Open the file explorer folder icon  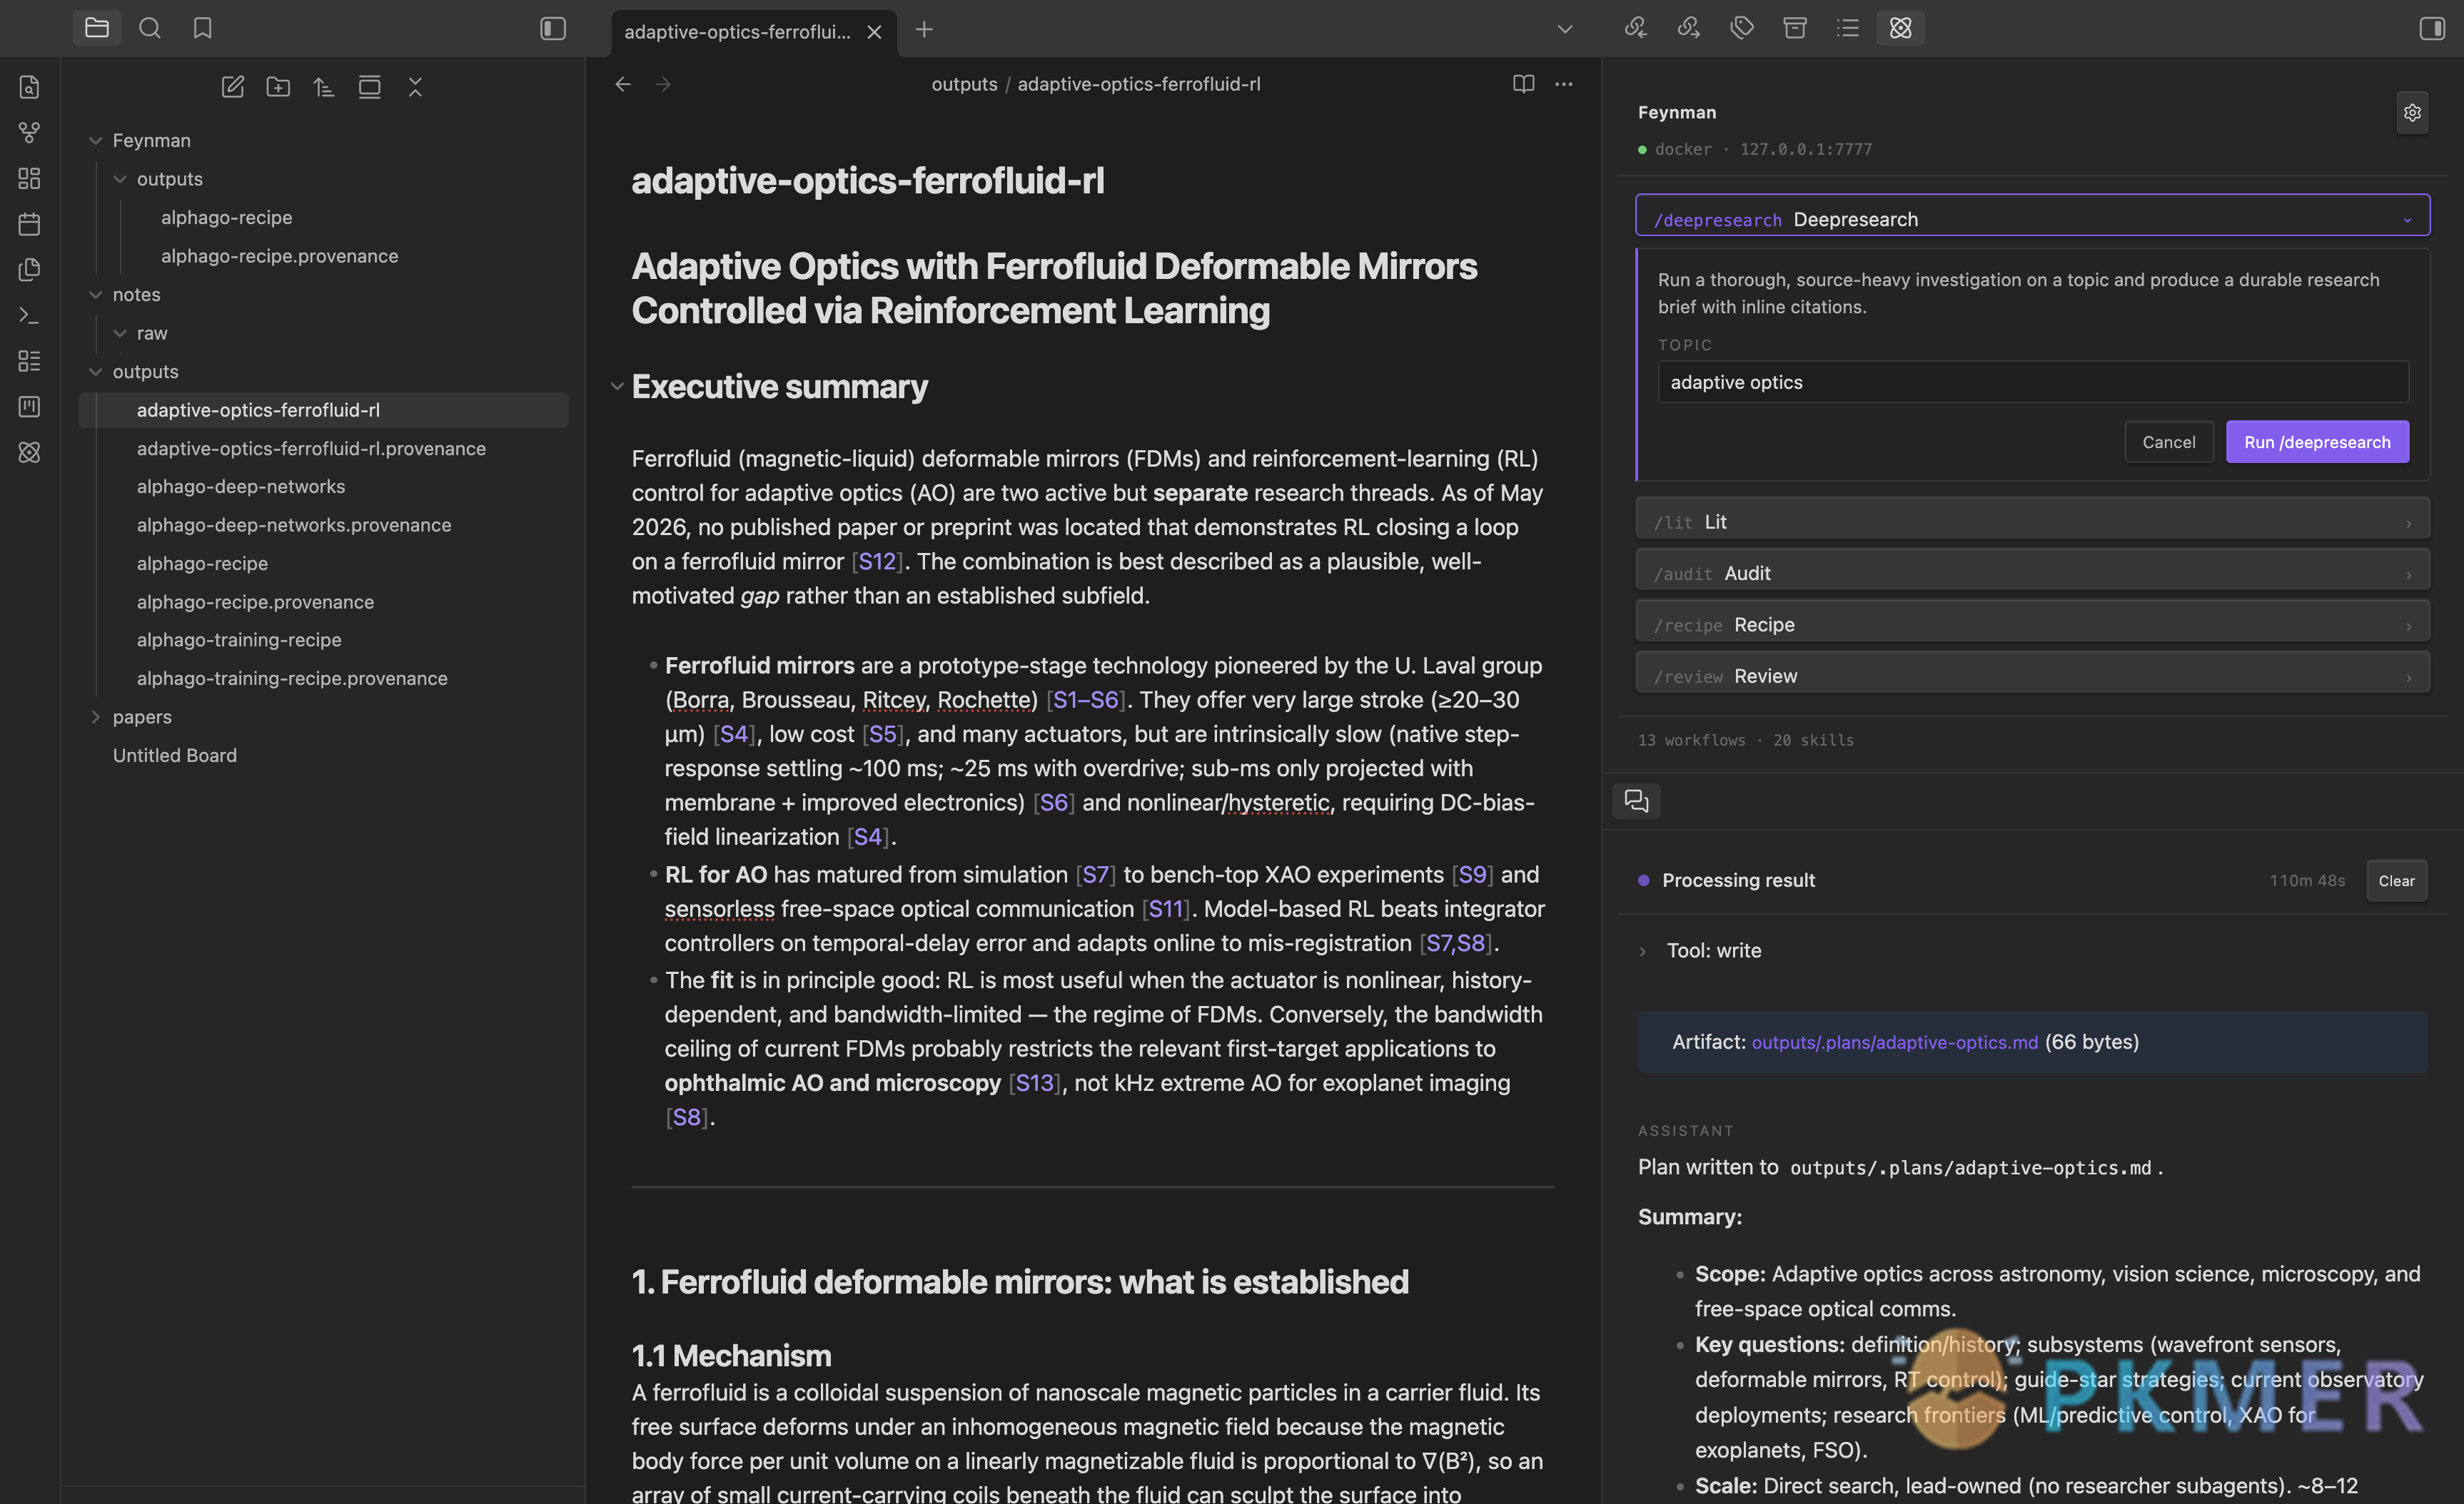point(97,28)
